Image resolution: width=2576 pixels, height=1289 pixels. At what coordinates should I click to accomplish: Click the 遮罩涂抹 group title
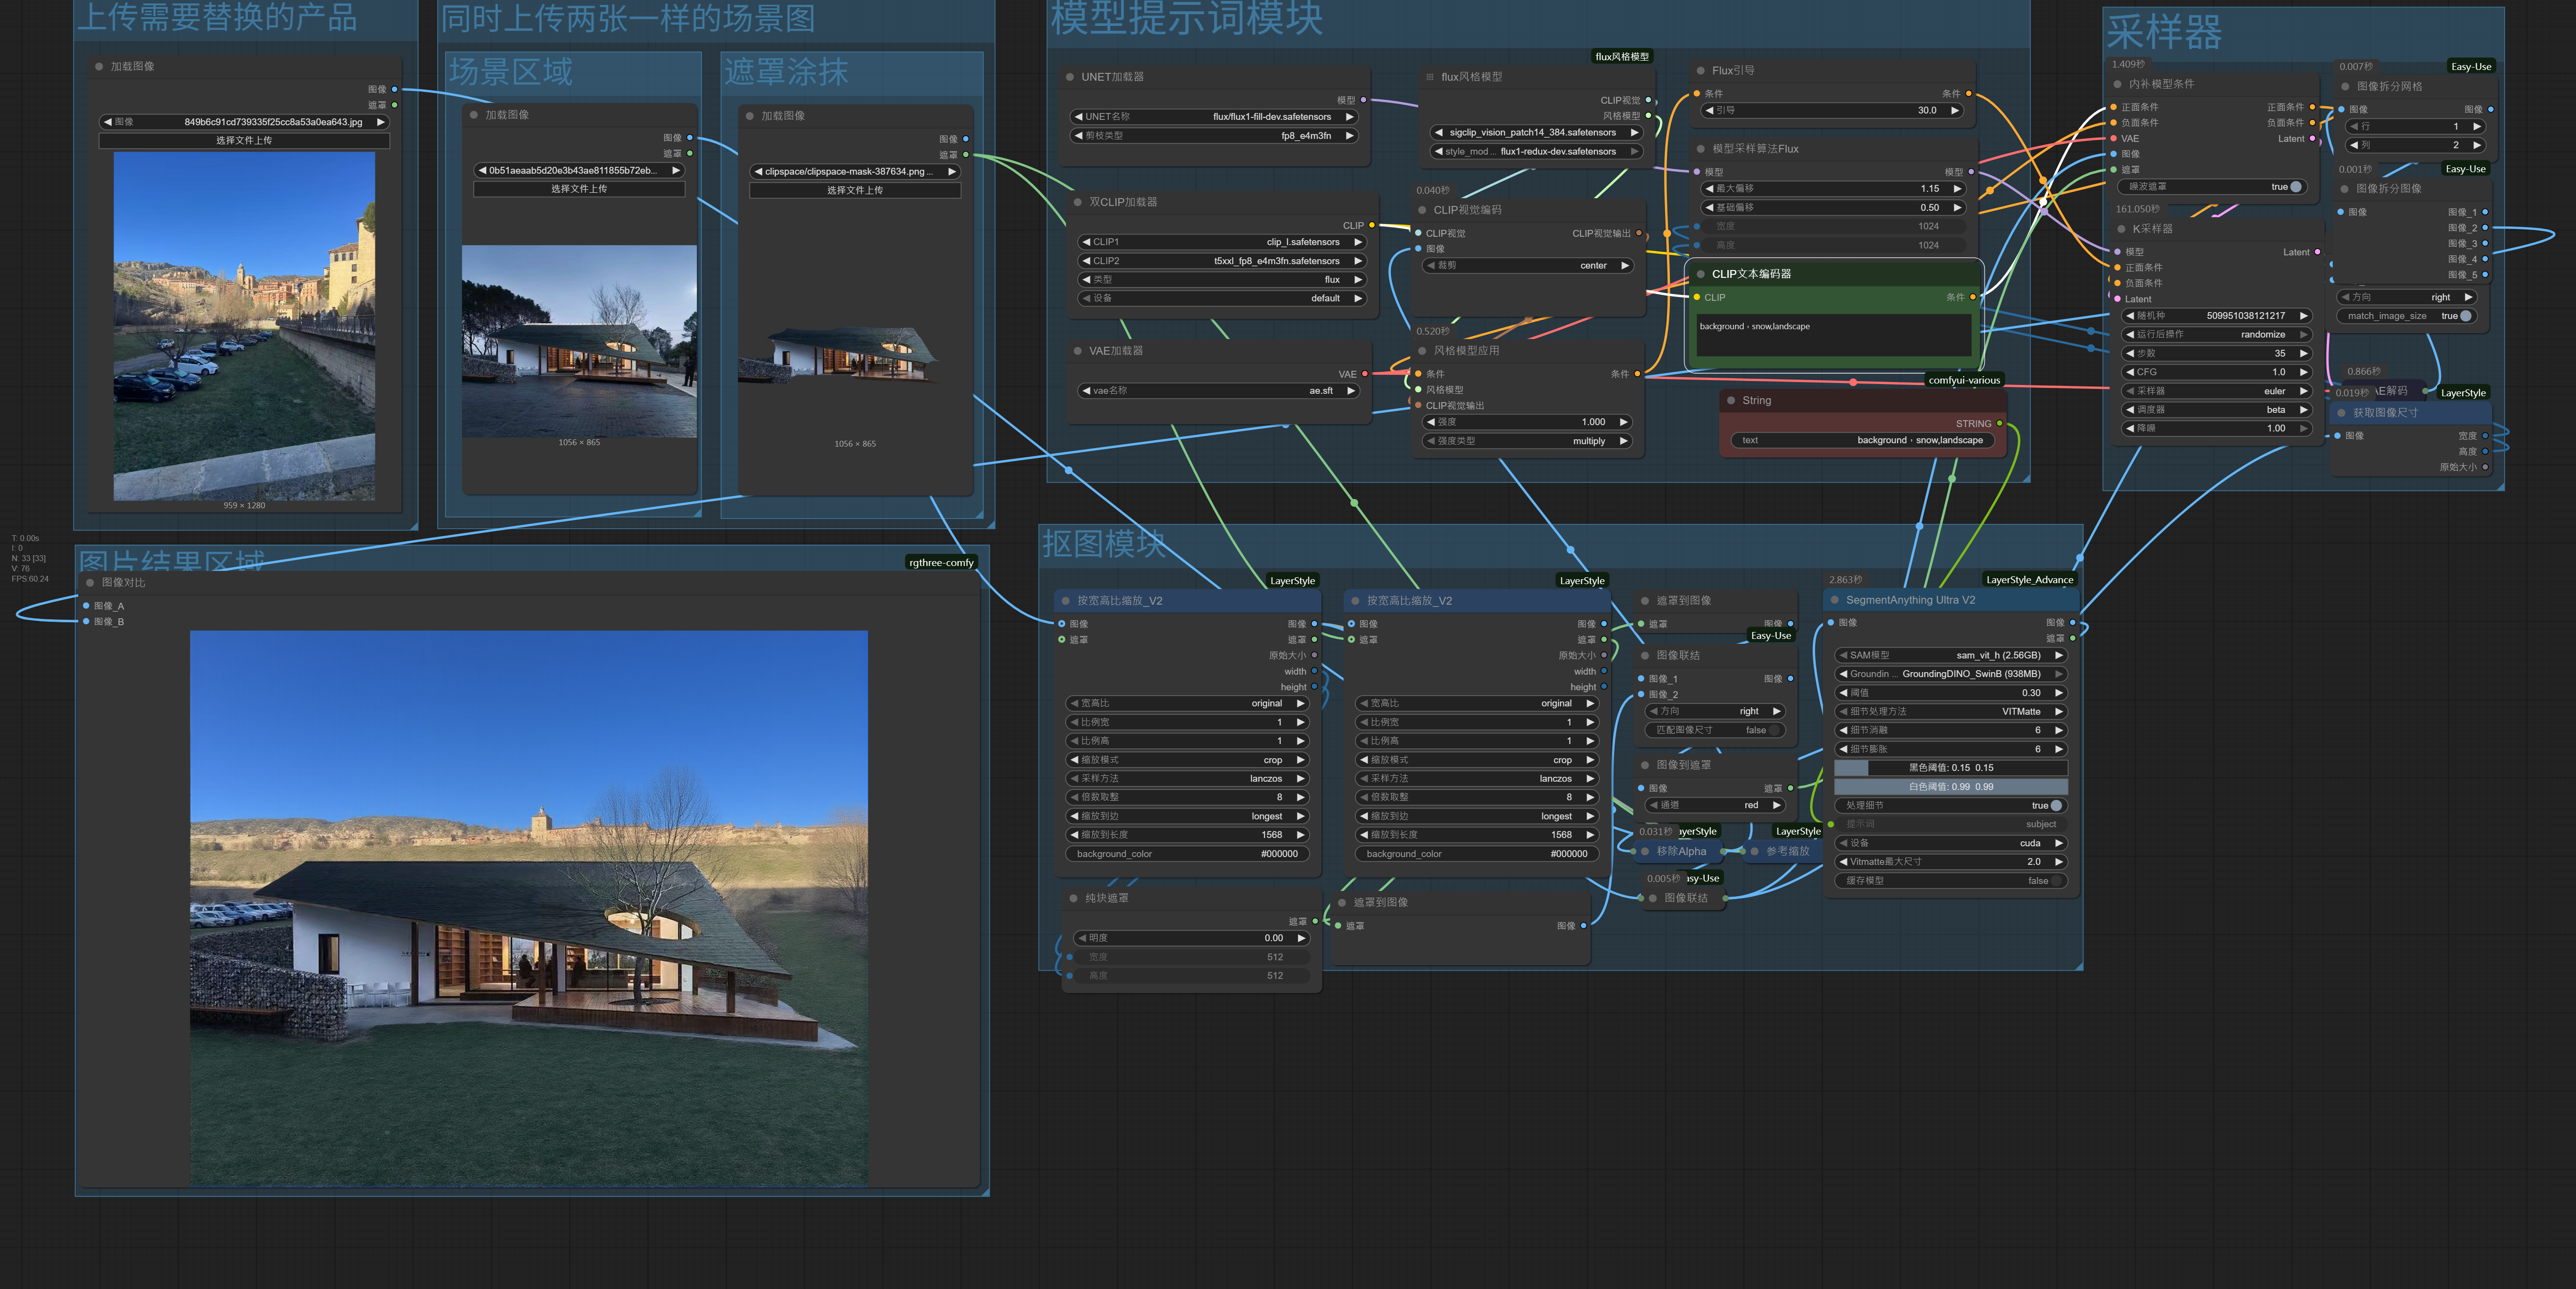point(786,72)
